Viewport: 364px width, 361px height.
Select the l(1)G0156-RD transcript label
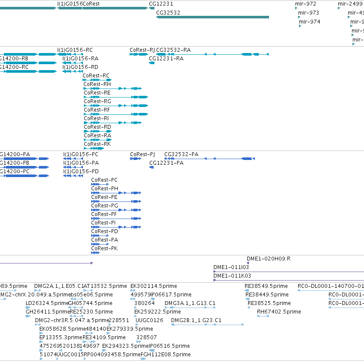coord(80,67)
